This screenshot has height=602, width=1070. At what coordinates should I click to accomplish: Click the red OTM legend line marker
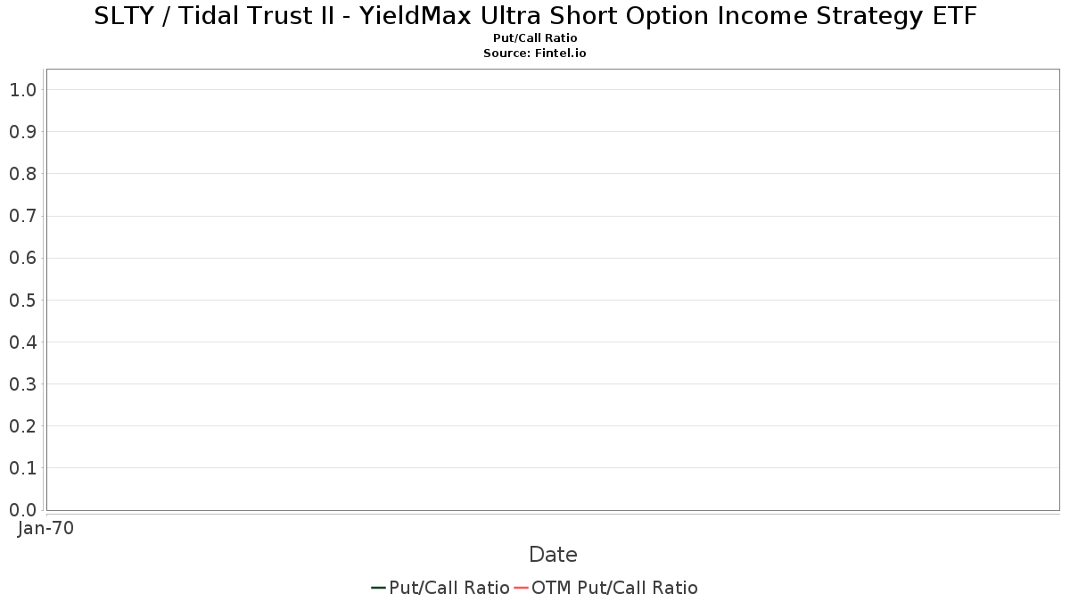pyautogui.click(x=522, y=588)
